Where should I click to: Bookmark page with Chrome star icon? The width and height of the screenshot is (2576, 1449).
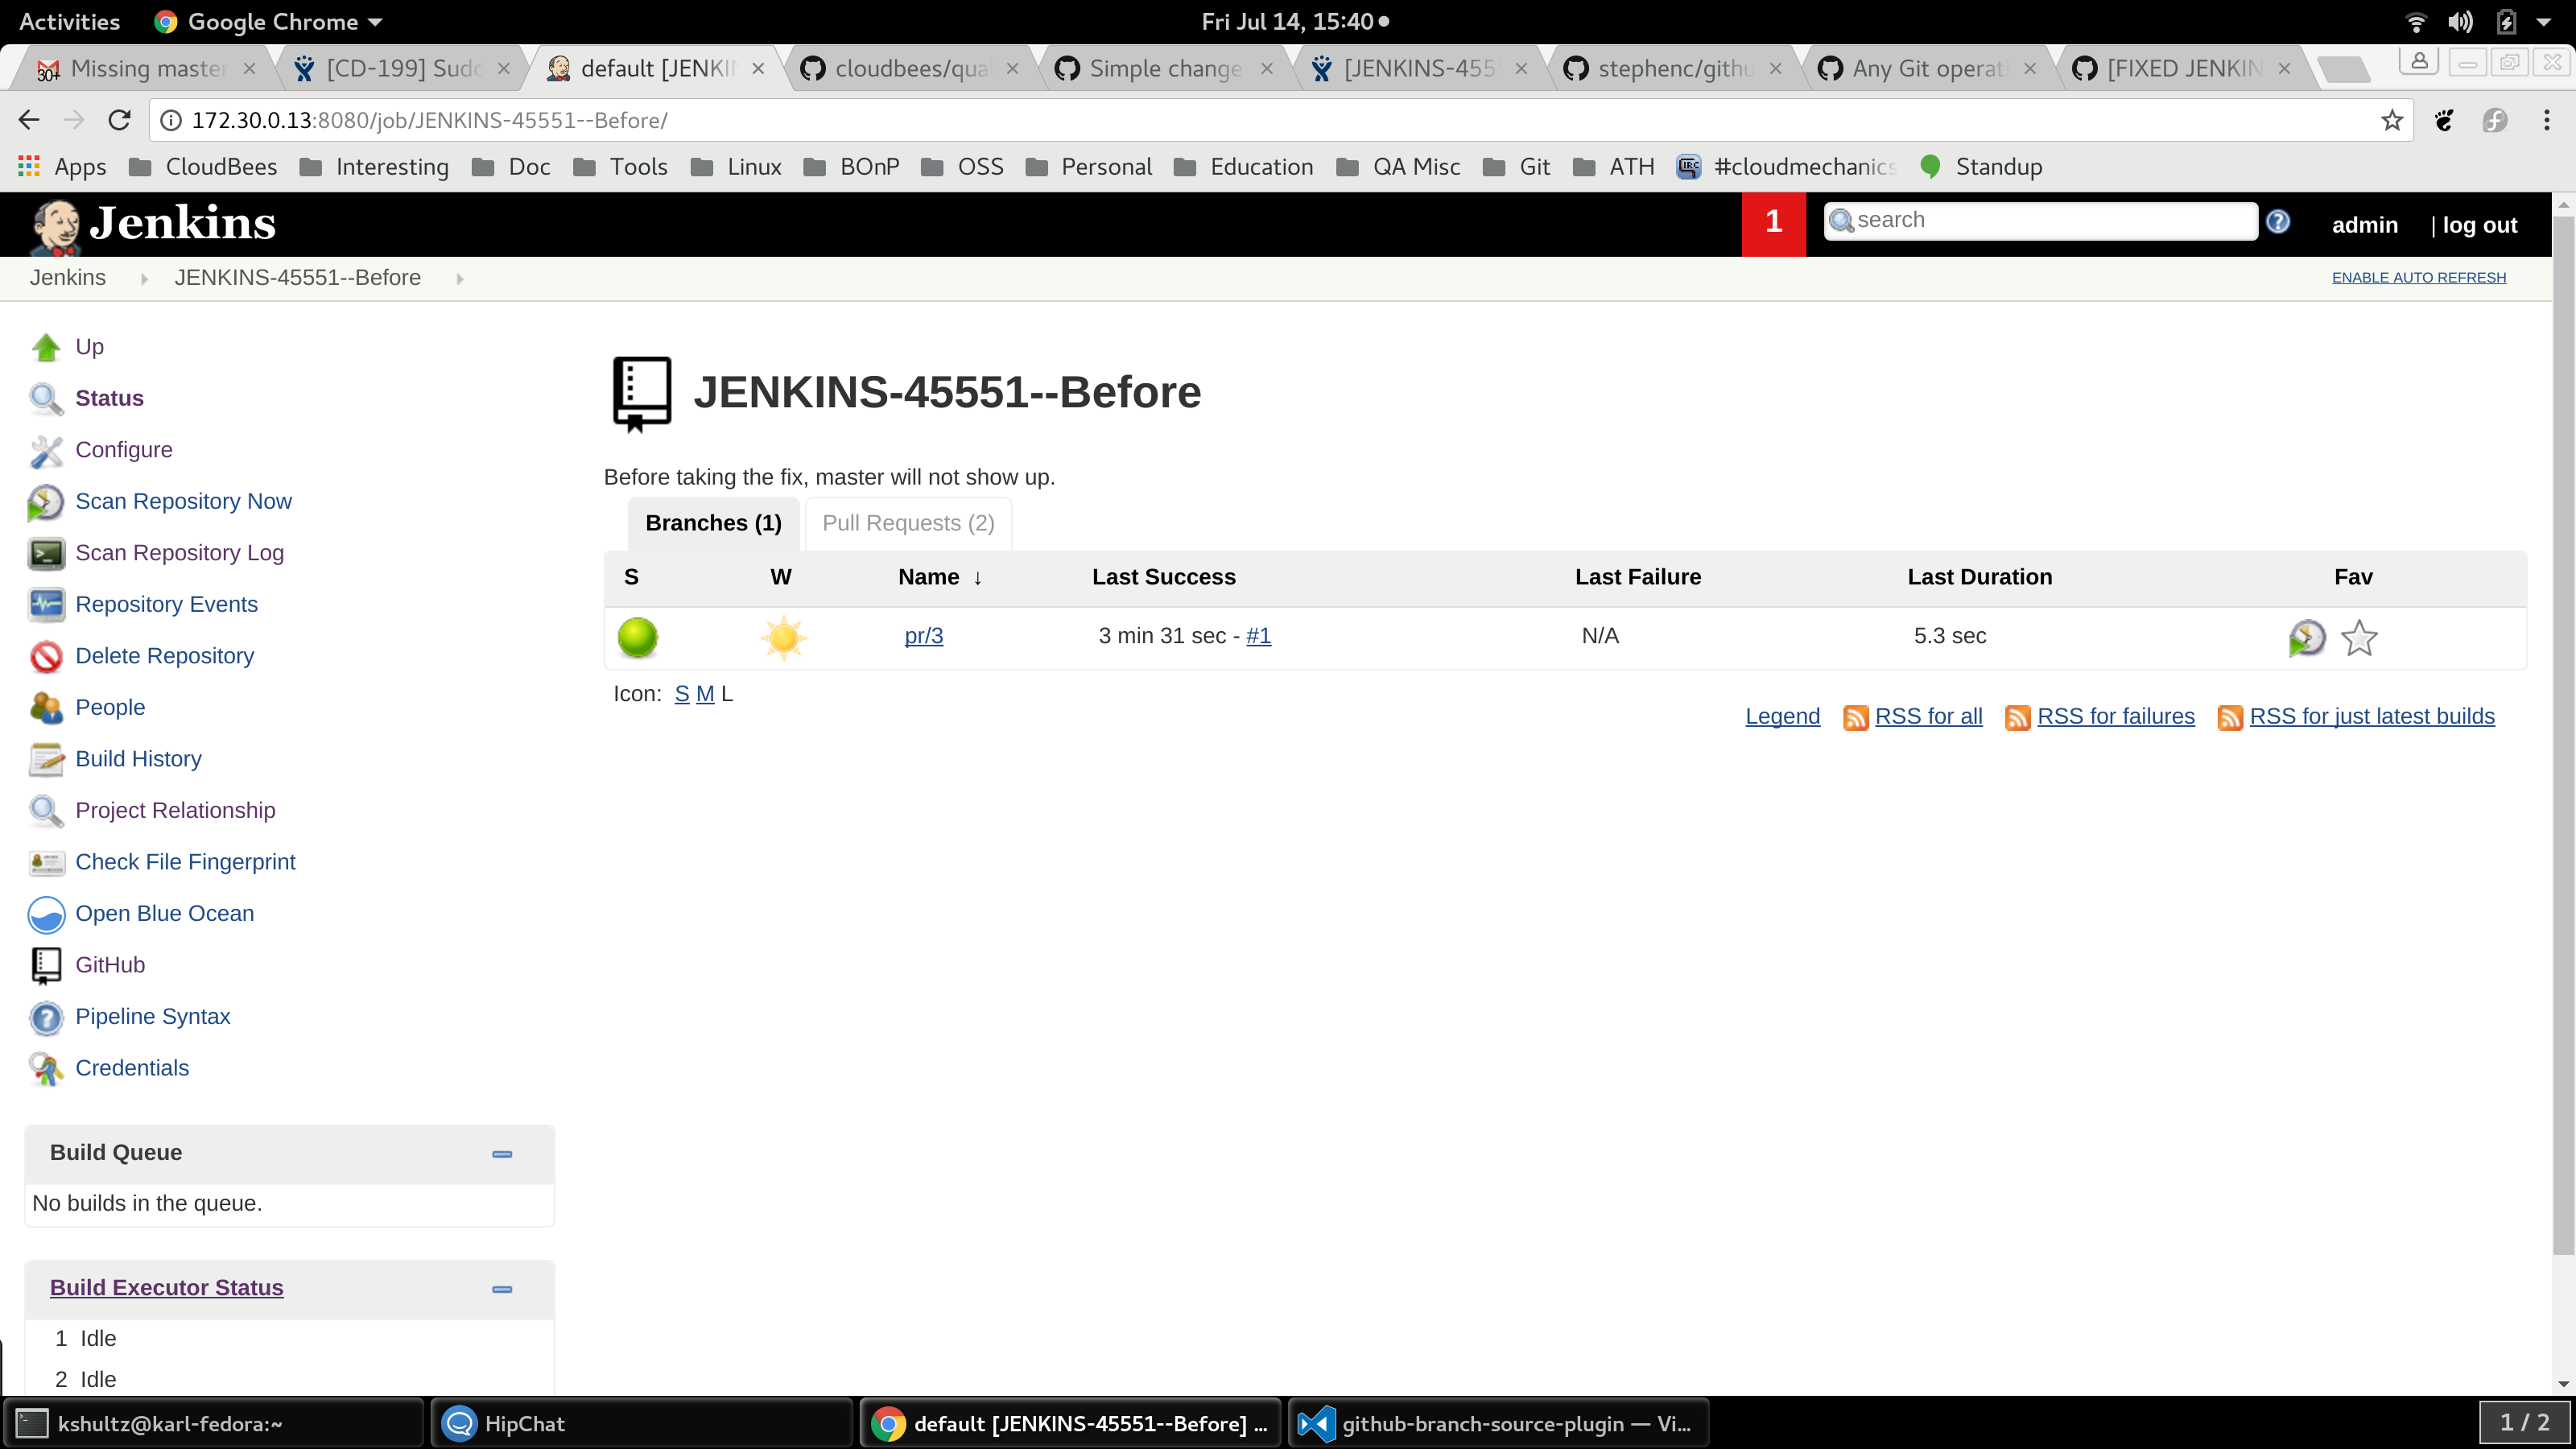[x=2391, y=121]
